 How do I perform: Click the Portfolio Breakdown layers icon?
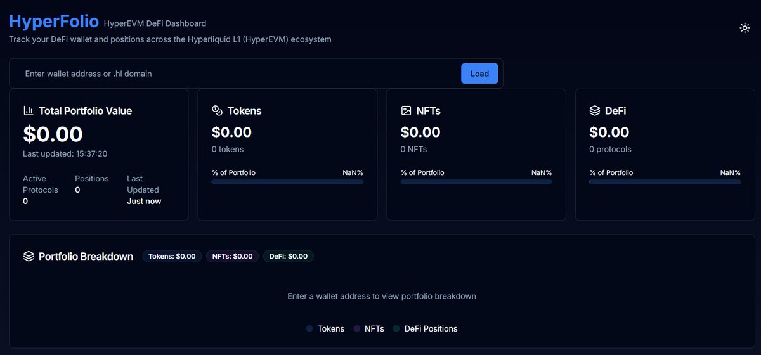click(x=29, y=256)
